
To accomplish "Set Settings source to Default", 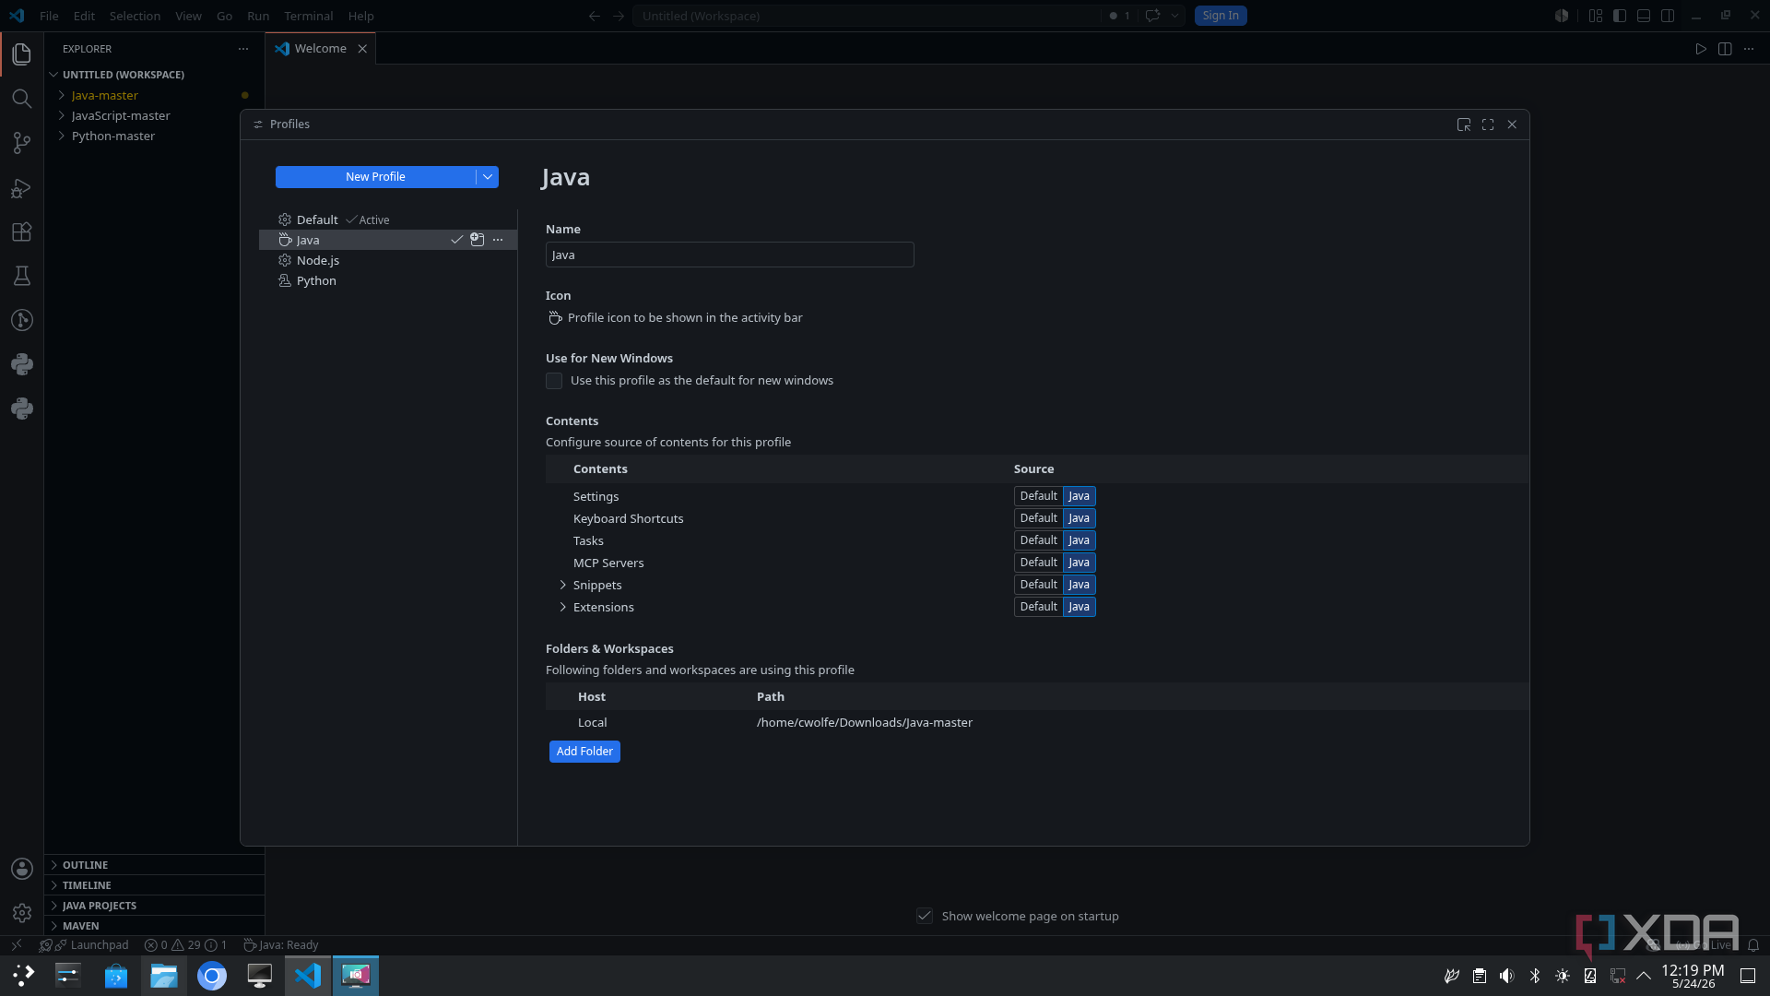I will (1038, 496).
